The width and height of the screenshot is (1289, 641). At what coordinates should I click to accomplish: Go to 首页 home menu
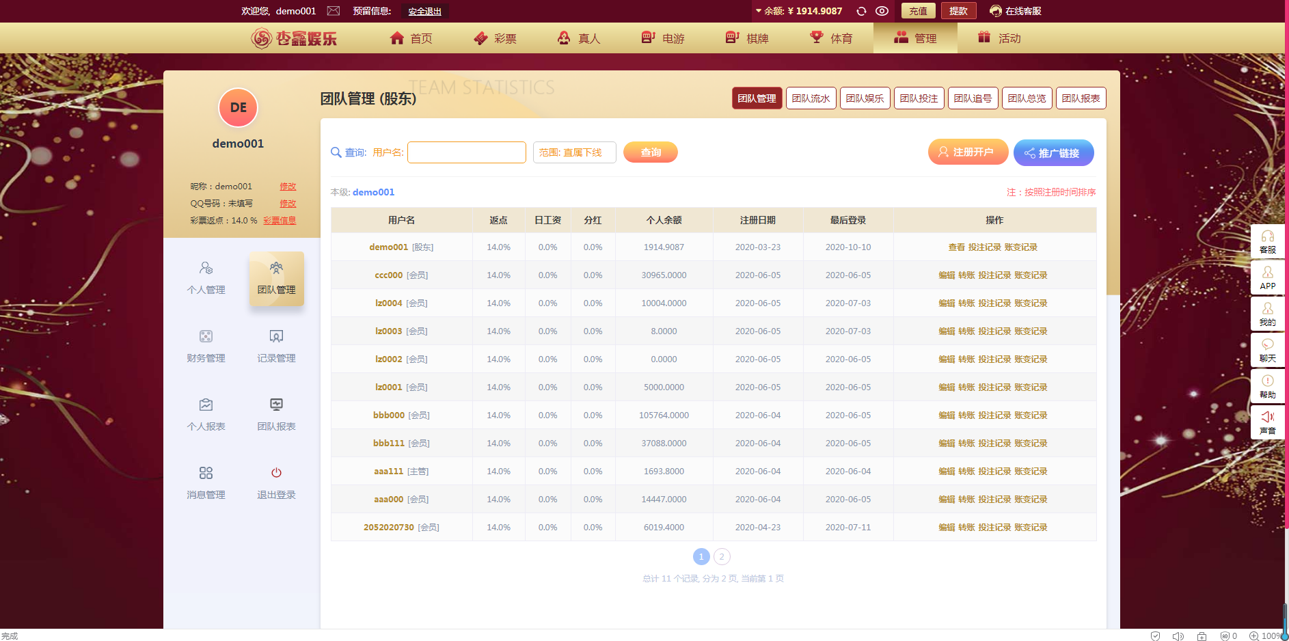pyautogui.click(x=411, y=38)
